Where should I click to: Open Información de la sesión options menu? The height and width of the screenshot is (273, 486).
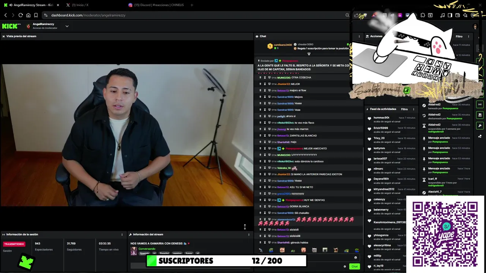point(122,234)
